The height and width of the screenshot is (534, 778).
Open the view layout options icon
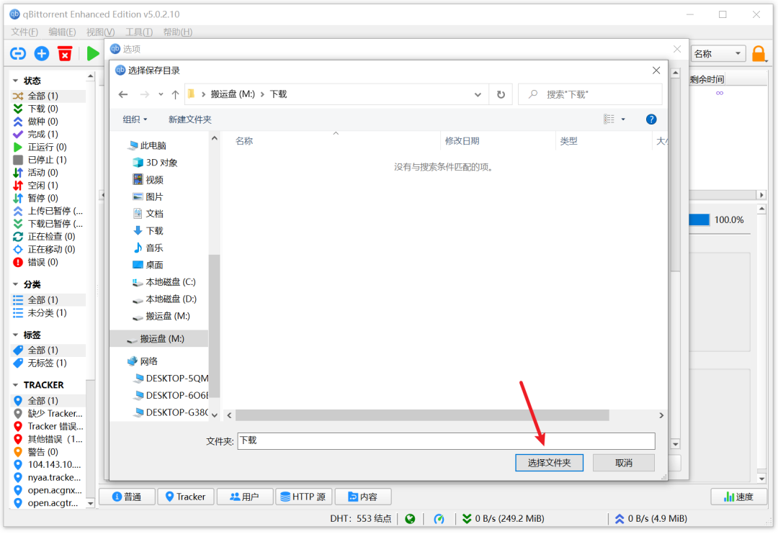click(x=609, y=119)
